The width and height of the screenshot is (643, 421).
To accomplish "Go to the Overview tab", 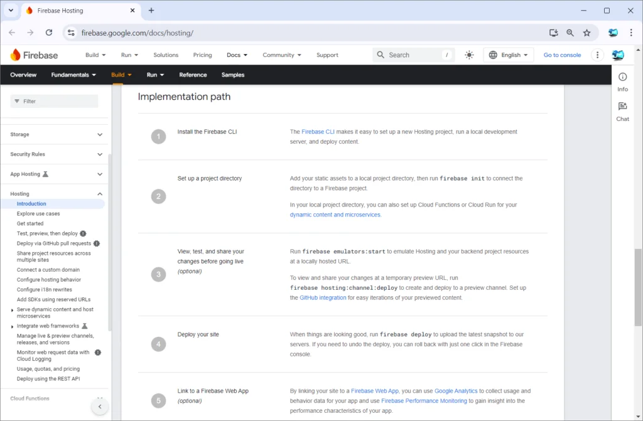I will [x=23, y=75].
